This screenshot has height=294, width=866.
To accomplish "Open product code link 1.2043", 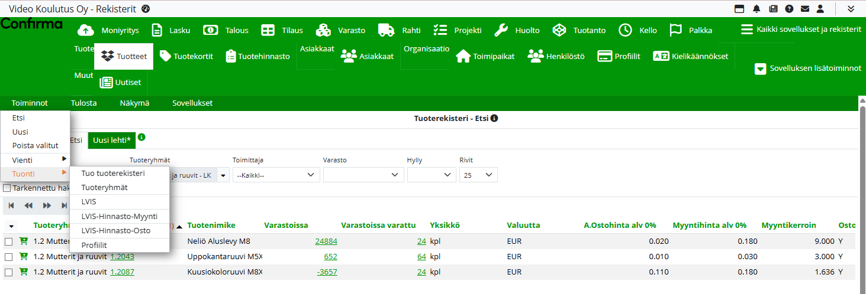I will [122, 256].
